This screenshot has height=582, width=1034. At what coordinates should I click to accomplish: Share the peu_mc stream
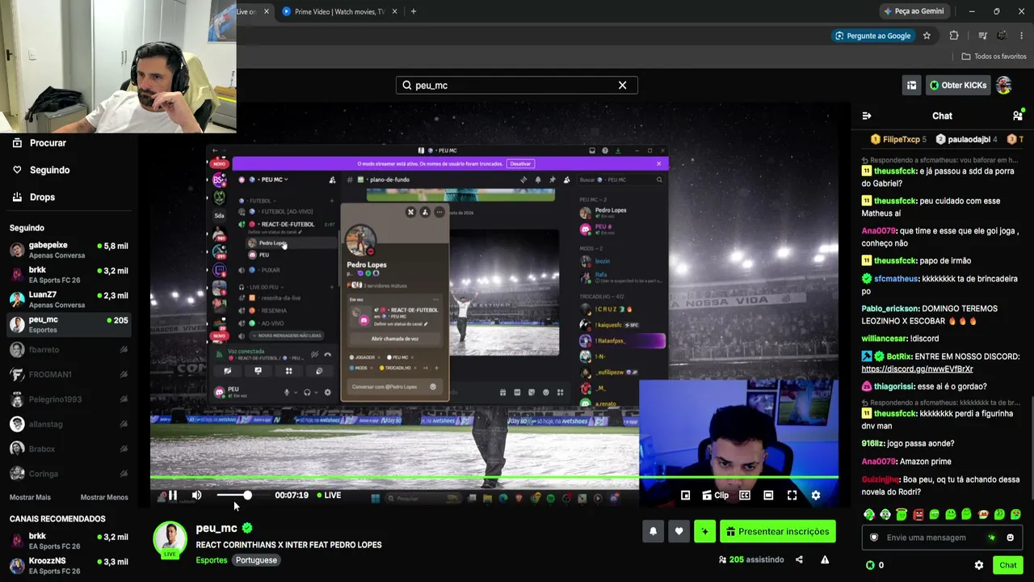[x=799, y=559]
